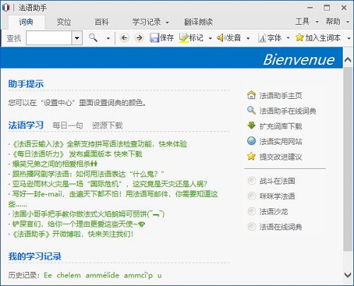Click the magnifier search icon

pyautogui.click(x=93, y=37)
